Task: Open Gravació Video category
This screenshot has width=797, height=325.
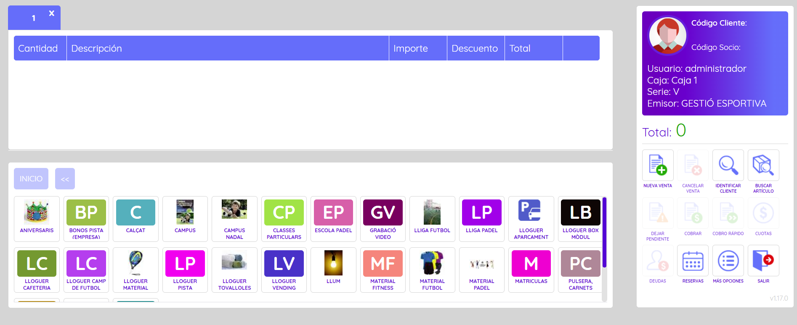Action: (383, 219)
